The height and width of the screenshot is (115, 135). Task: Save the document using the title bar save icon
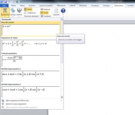pyautogui.click(x=6, y=2)
